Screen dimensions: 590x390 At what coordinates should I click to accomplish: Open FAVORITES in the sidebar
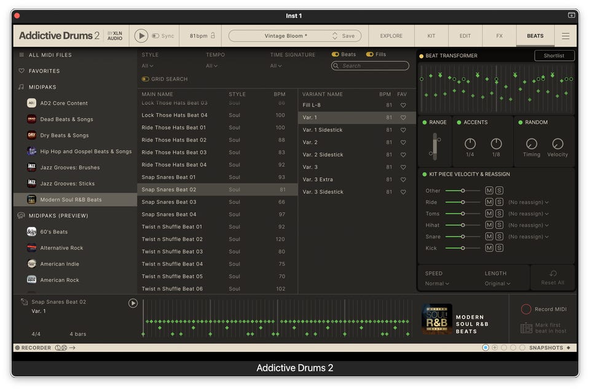click(x=44, y=71)
